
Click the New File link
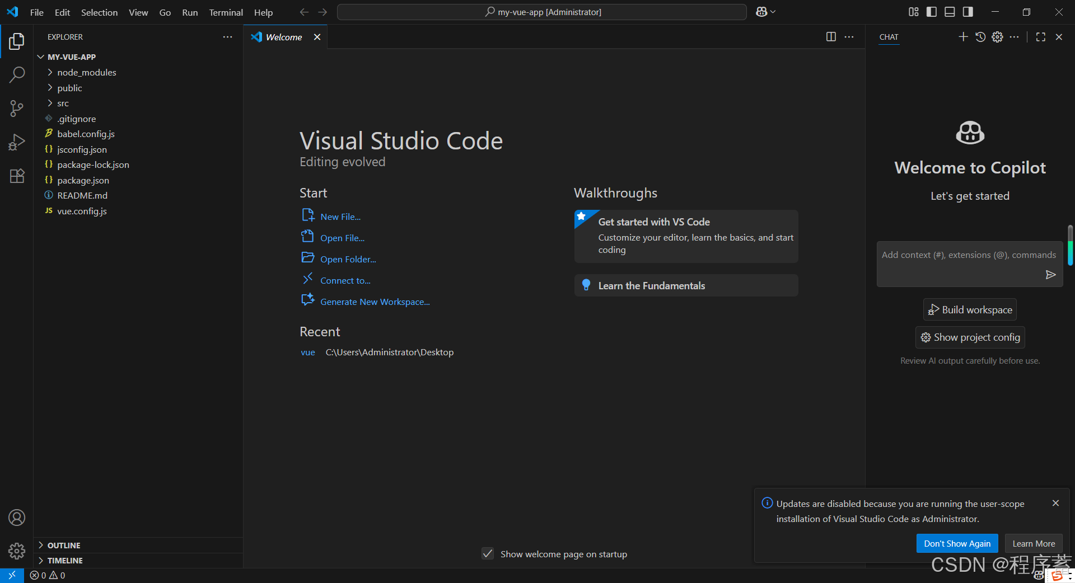[x=340, y=217]
